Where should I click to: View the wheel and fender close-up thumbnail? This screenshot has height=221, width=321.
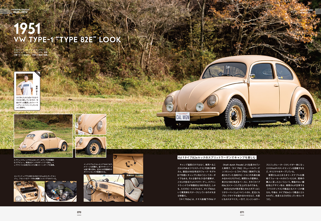click(91, 147)
